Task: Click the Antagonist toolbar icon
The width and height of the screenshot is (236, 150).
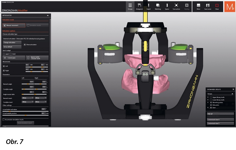Action: point(139,6)
